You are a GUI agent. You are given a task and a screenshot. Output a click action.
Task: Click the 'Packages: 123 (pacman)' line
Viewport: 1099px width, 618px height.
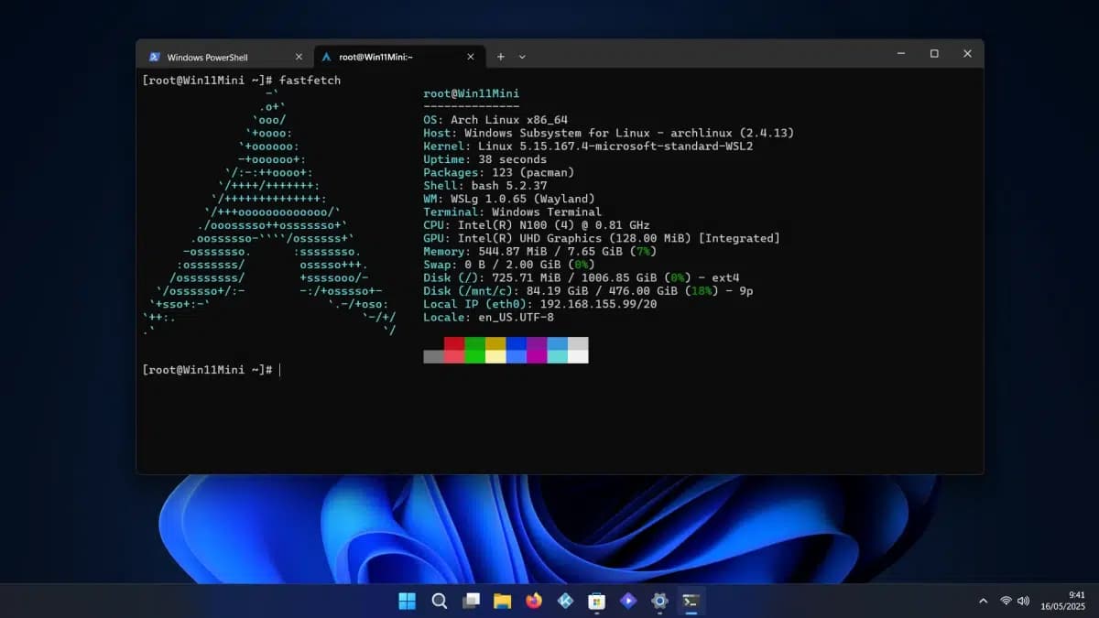[x=498, y=172]
